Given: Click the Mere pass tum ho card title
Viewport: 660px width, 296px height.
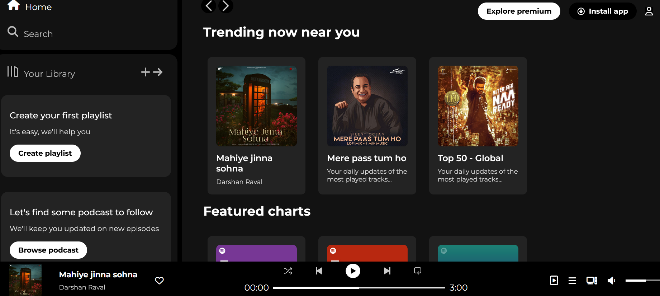Looking at the screenshot, I should [x=367, y=158].
